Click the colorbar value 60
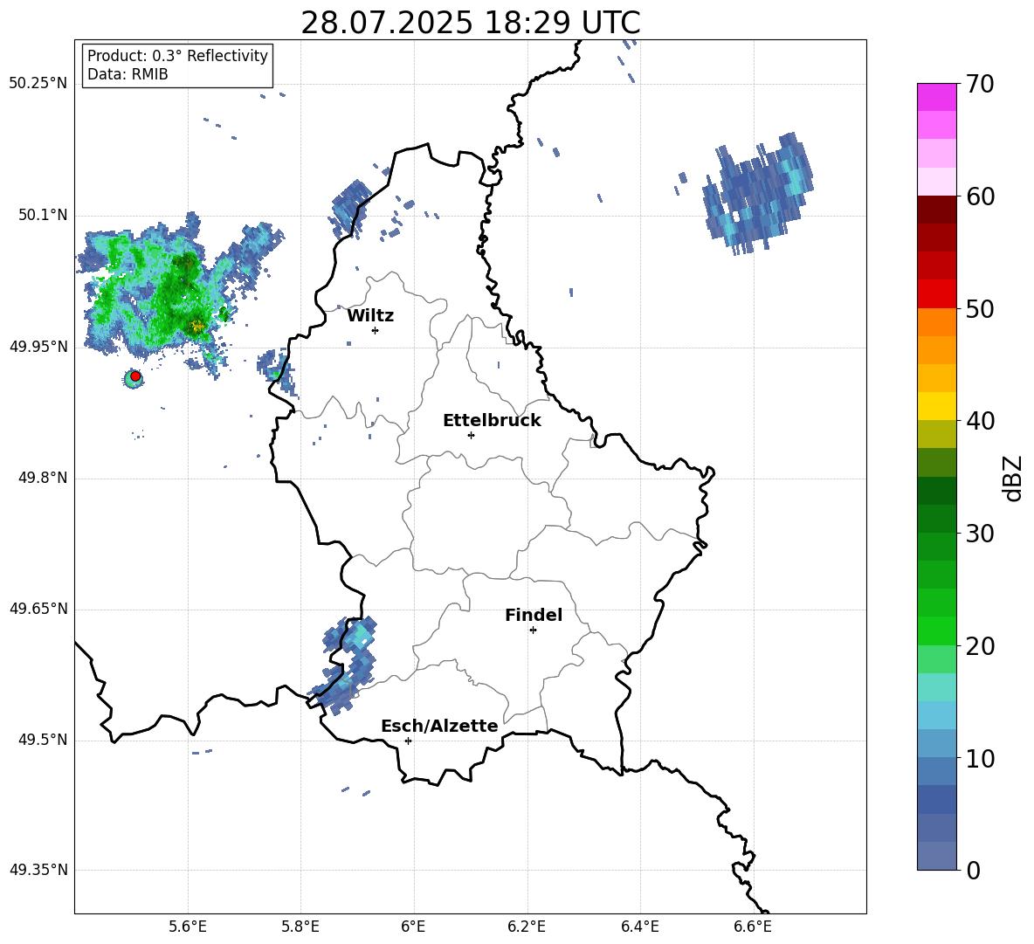Screen dimensions: 1034x944 (980, 196)
